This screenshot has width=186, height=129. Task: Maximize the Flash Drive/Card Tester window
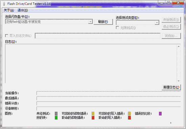pyautogui.click(x=168, y=3)
